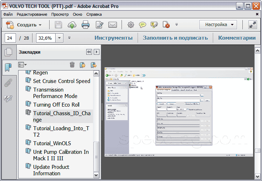
Task: Click the envelope email icon
Action: [113, 25]
